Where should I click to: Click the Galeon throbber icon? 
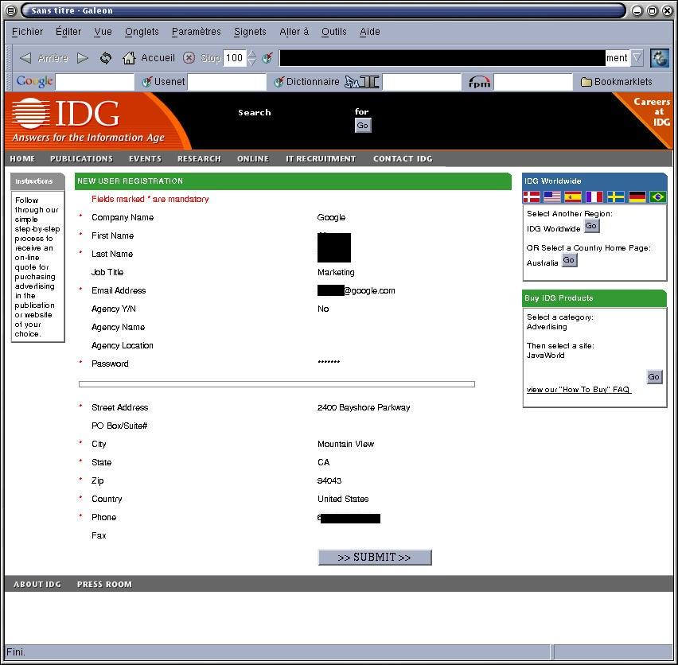click(660, 58)
